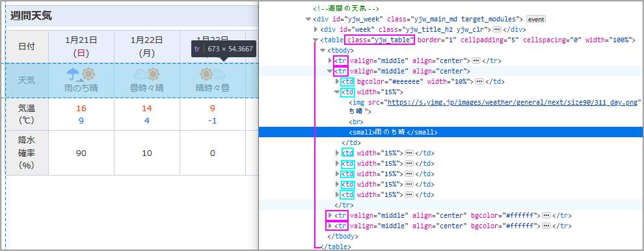Select the <!--週間の天気--> comment line
This screenshot has height=251, width=644.
pos(346,9)
